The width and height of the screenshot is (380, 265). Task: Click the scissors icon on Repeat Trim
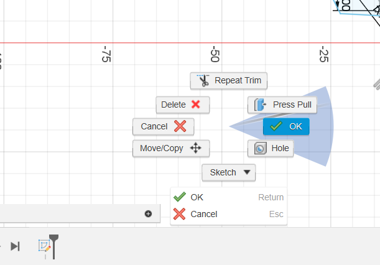tap(203, 80)
